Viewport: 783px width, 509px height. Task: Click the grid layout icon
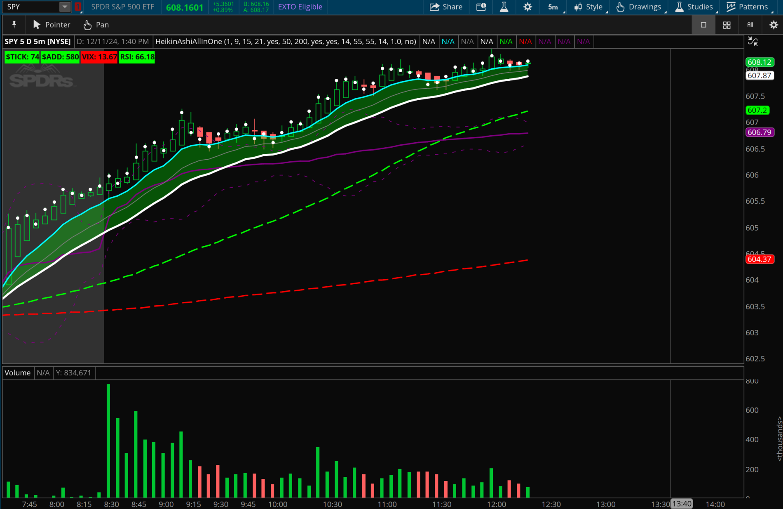727,25
